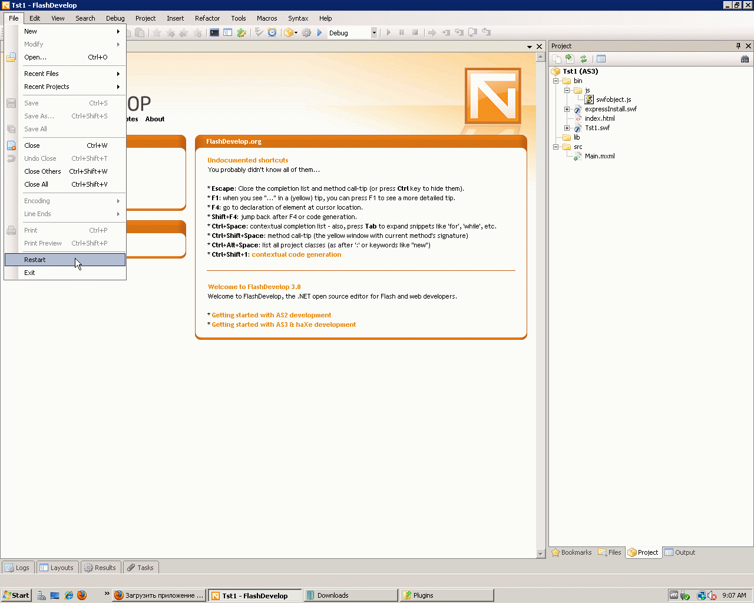
Task: Open 'contextual code generation' link
Action: pos(296,254)
